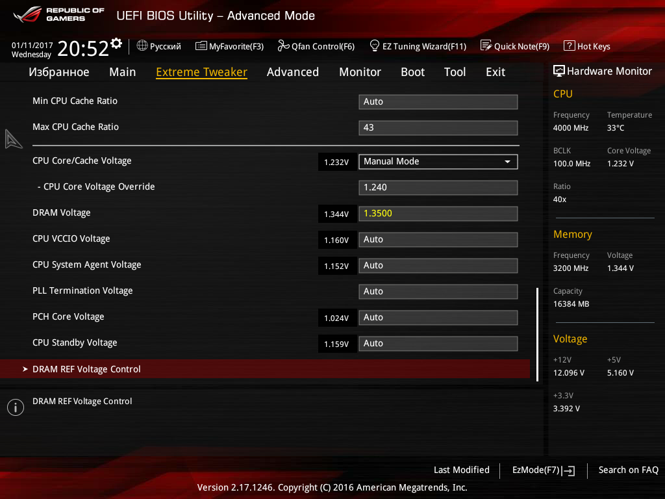The height and width of the screenshot is (499, 665).
Task: Select the CPU VCCIO Voltage Auto field
Action: [x=438, y=239]
